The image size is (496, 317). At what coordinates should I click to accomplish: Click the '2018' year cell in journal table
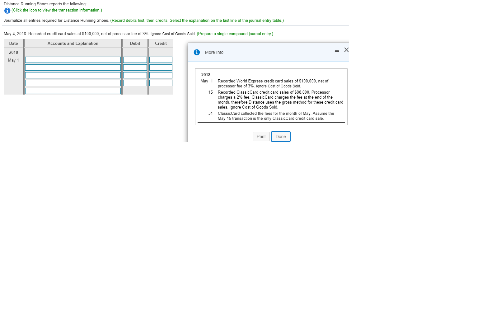click(13, 52)
